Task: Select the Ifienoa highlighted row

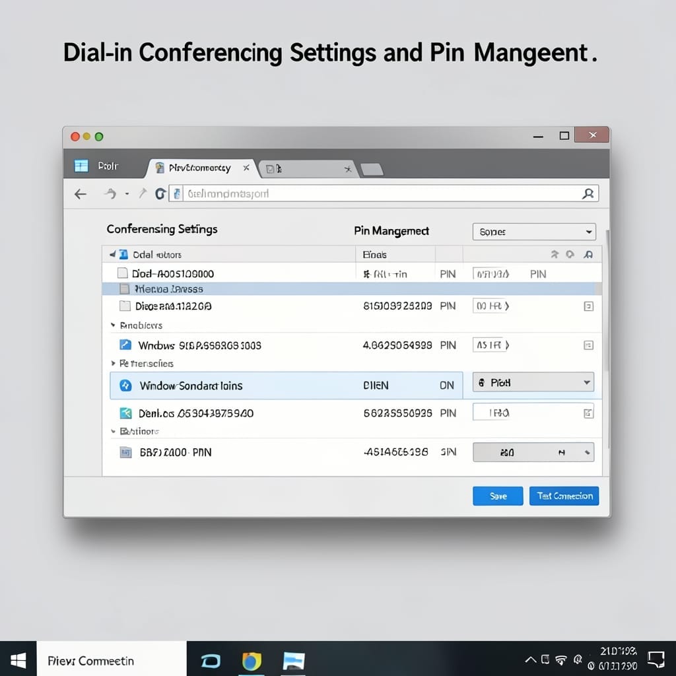Action: click(351, 289)
